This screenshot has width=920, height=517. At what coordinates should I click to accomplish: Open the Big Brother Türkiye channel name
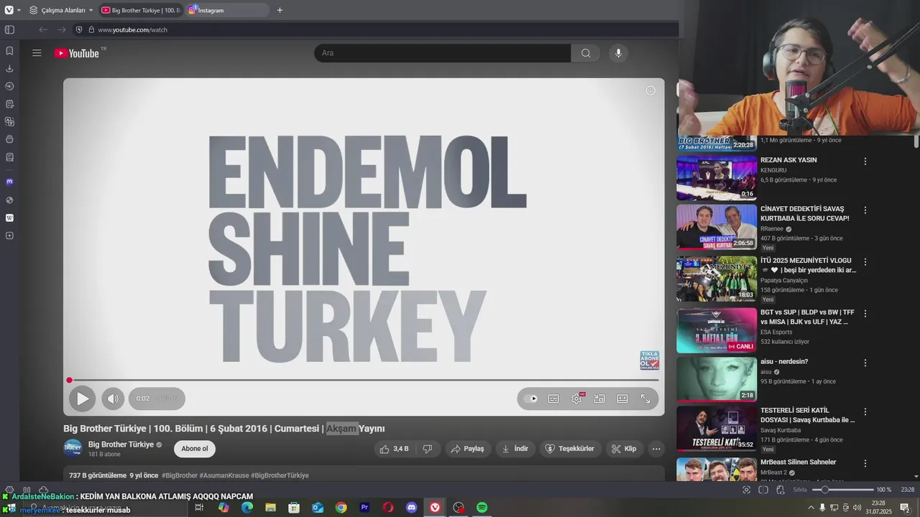(x=121, y=444)
